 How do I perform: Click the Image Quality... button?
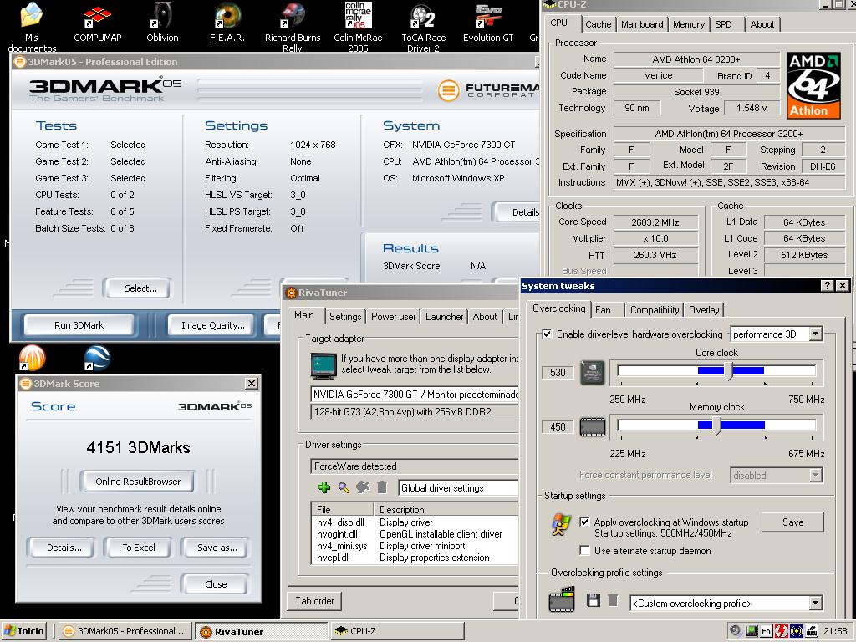(x=213, y=325)
